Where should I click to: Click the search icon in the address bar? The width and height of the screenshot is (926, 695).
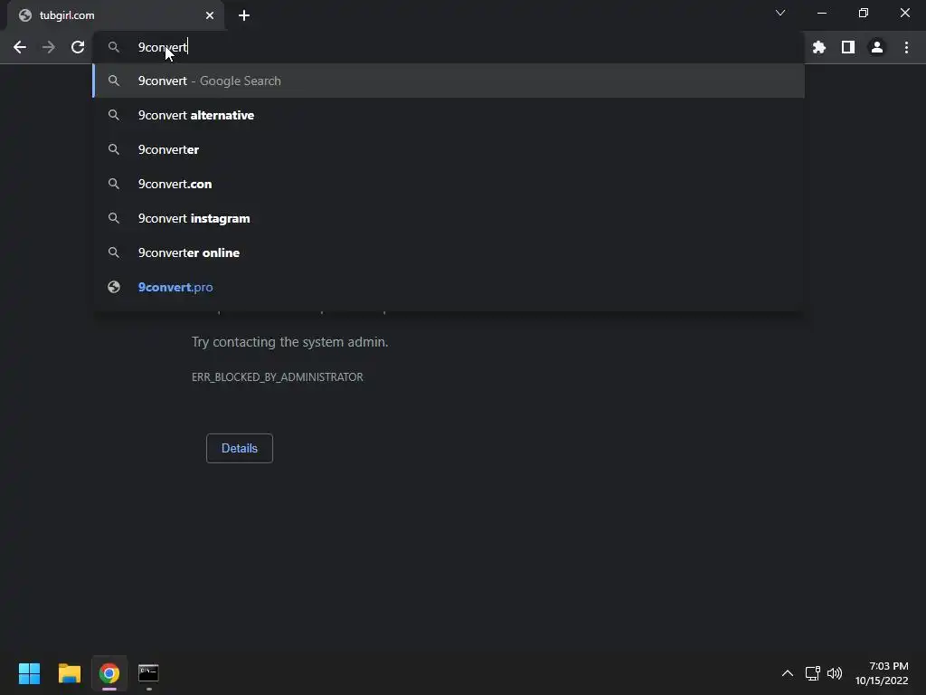(114, 47)
